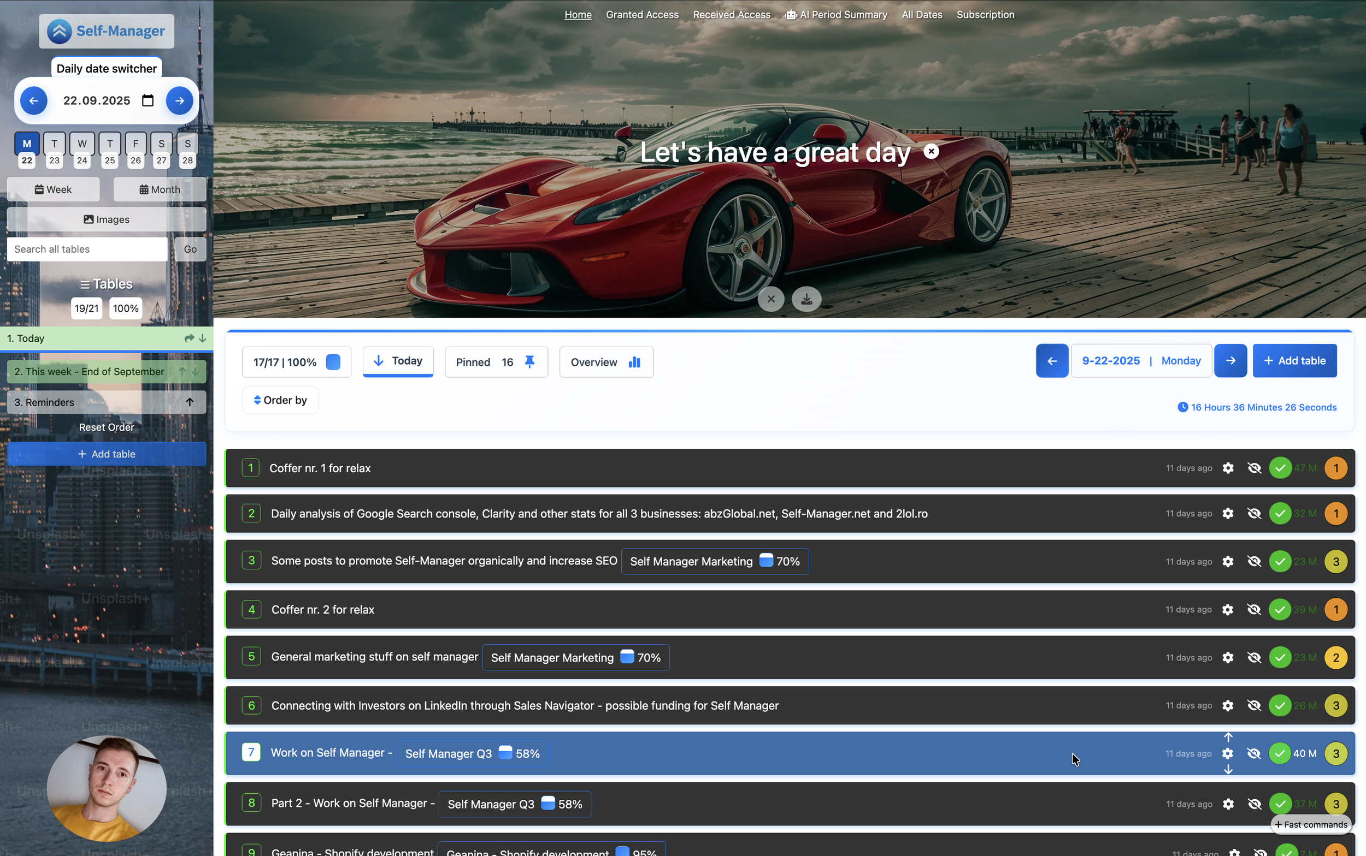Viewport: 1366px width, 856px height.
Task: Click share arrow icon on Today table
Action: [x=189, y=338]
